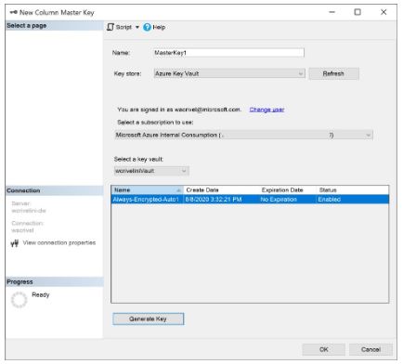Click the Ready progress spinner icon
403x364 pixels.
[19, 300]
